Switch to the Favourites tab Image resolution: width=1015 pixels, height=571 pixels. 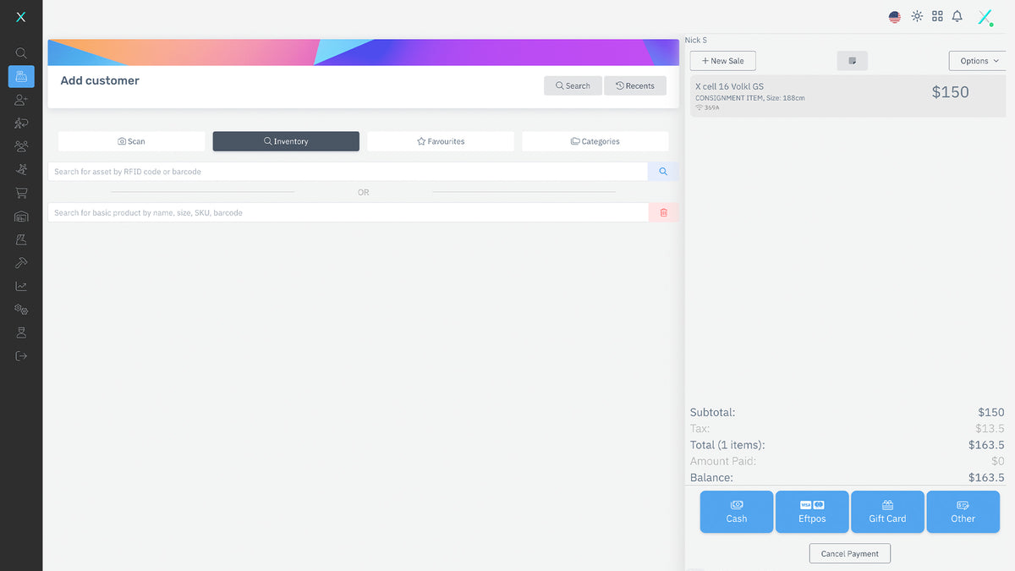point(441,141)
